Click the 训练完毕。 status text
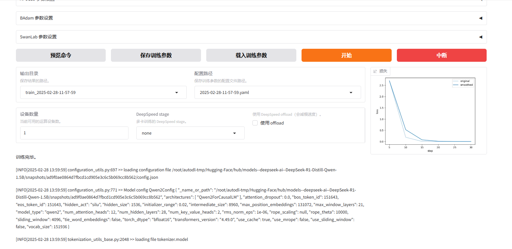512x249 pixels. pos(27,157)
